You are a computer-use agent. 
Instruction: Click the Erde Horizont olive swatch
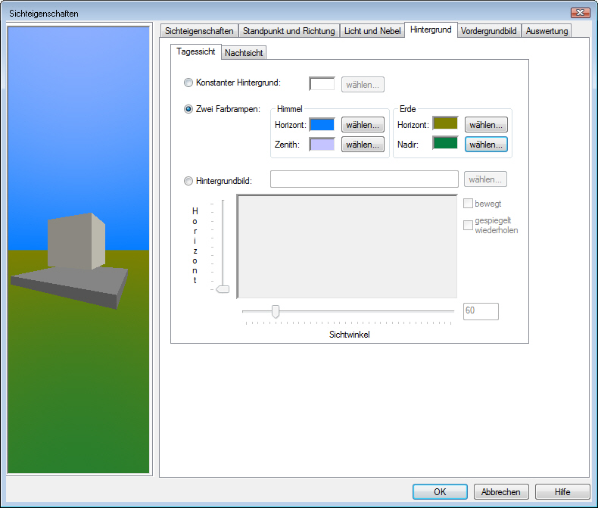(445, 123)
